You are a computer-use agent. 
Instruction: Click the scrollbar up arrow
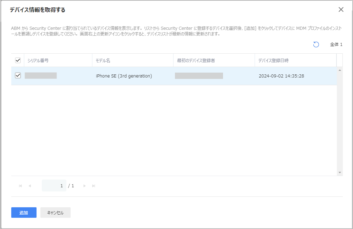[x=339, y=70]
